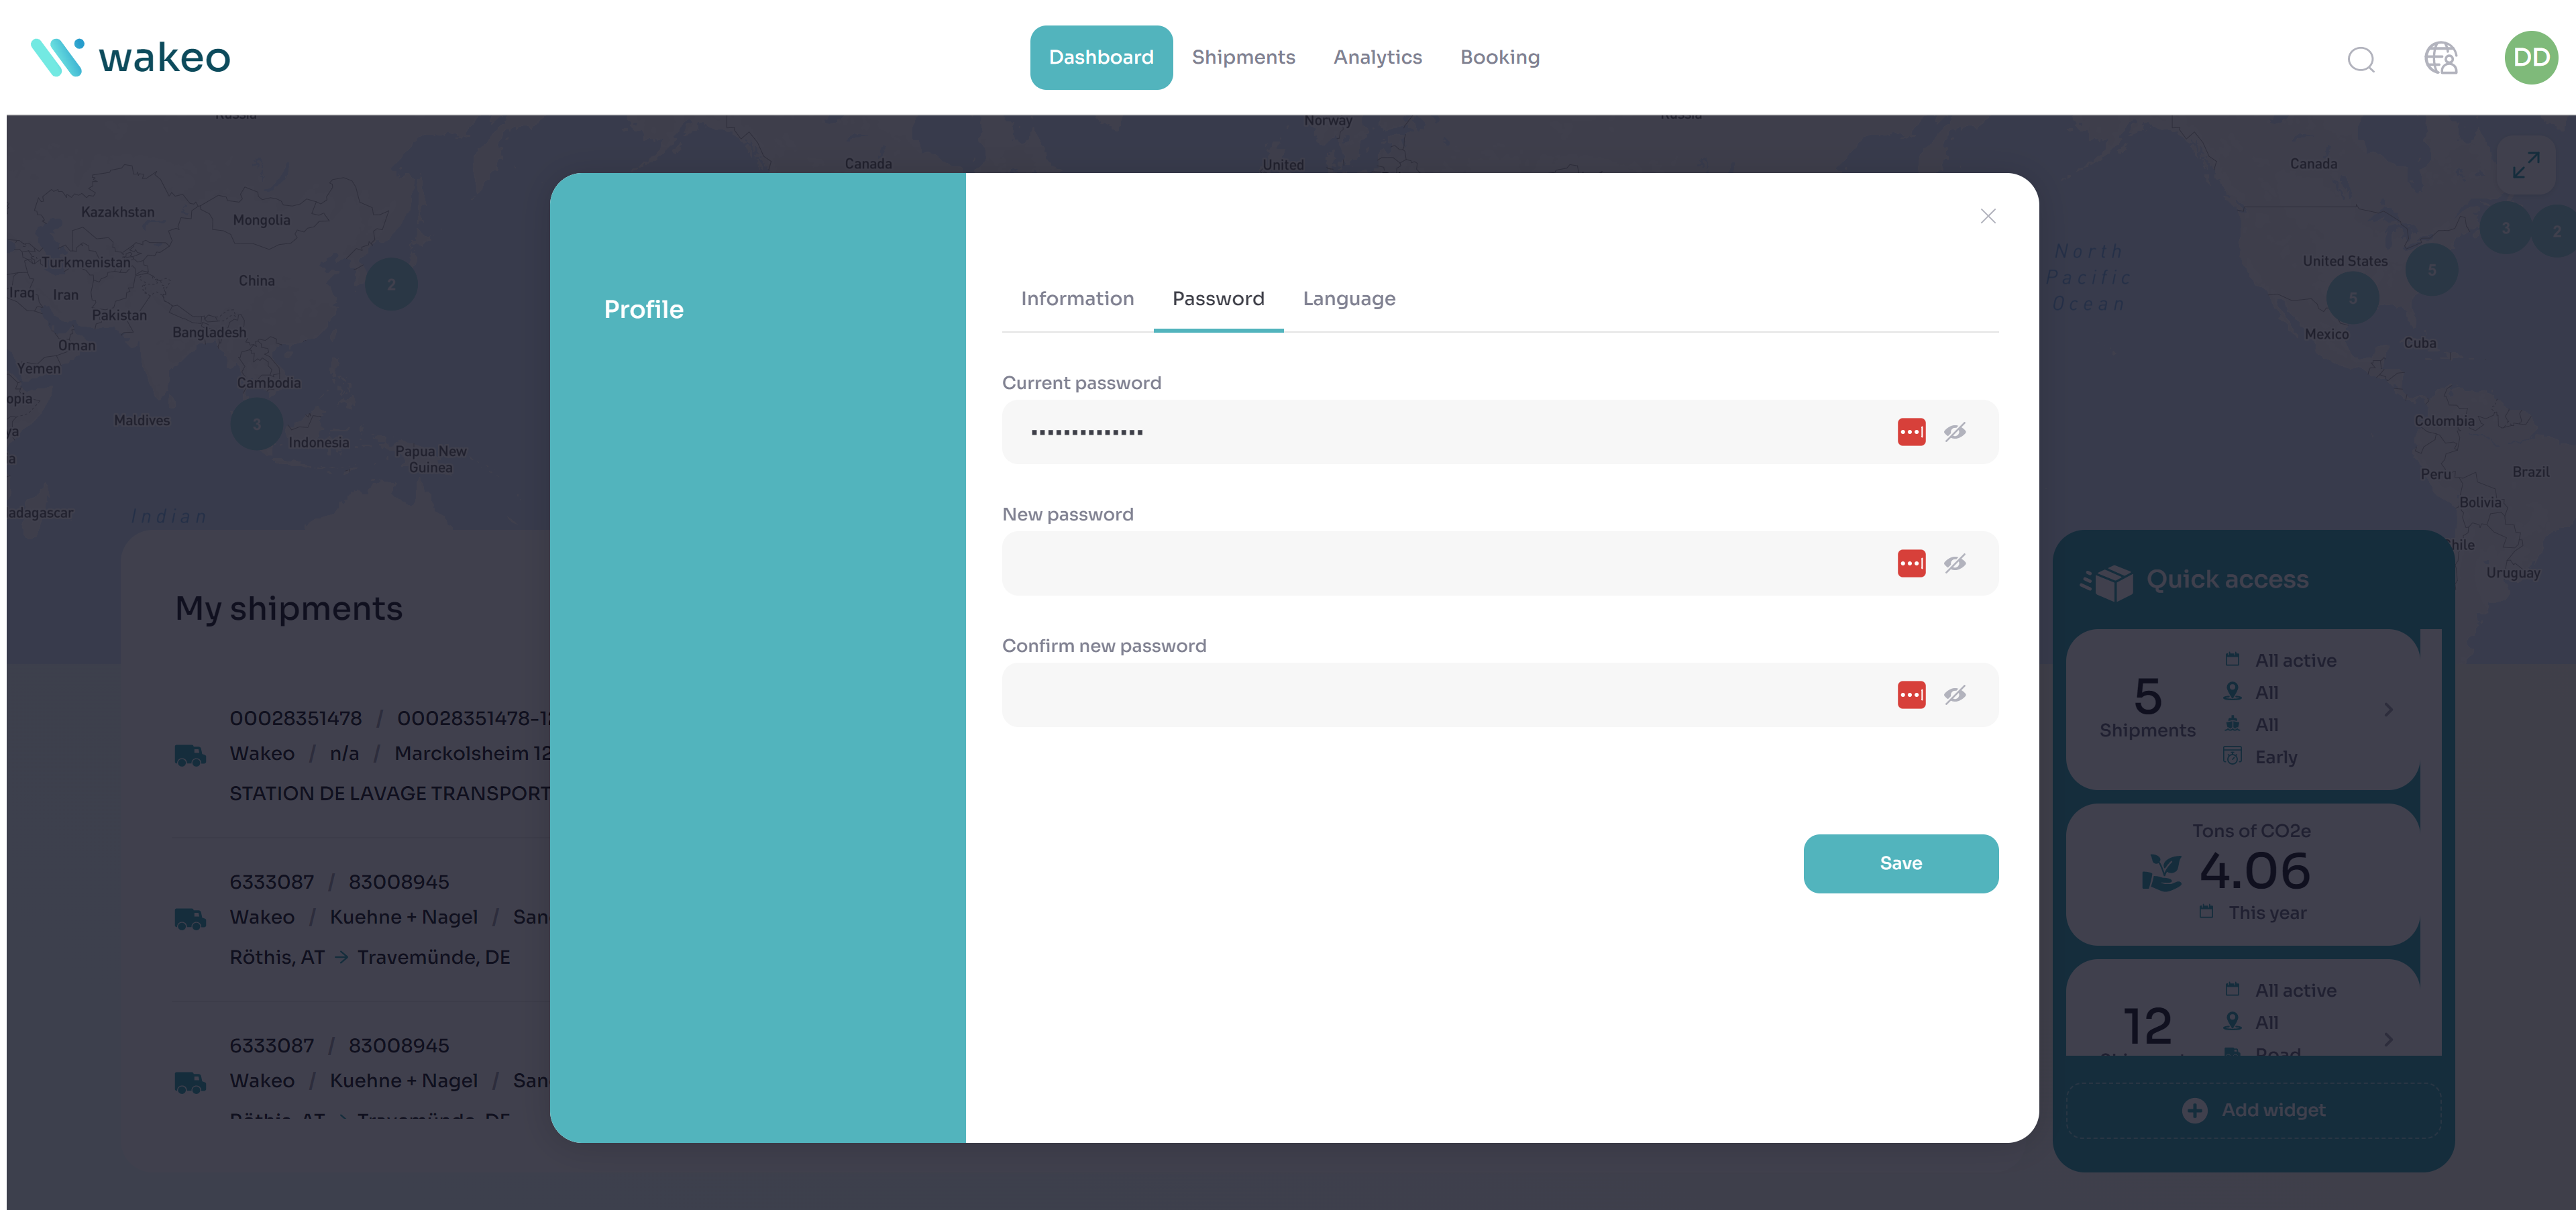Click password manager icon in Confirm password field
Viewport: 2576px width, 1210px height.
pyautogui.click(x=1911, y=695)
